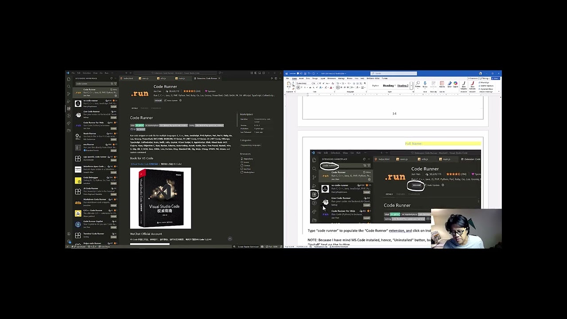Image resolution: width=567 pixels, height=319 pixels.
Task: Open the References tab in Word ribbon
Action: click(332, 78)
